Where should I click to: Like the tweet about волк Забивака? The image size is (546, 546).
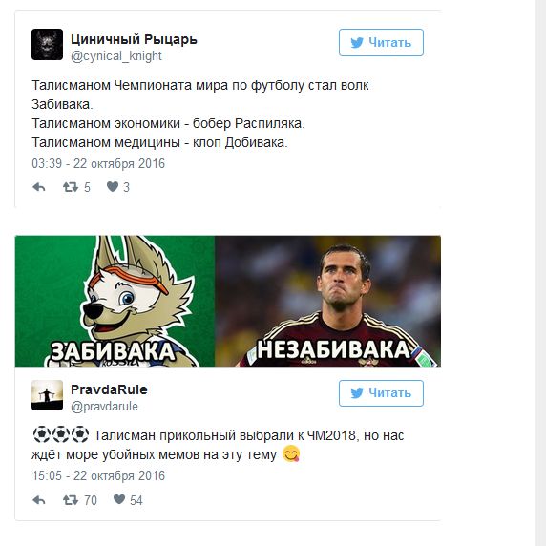113,187
